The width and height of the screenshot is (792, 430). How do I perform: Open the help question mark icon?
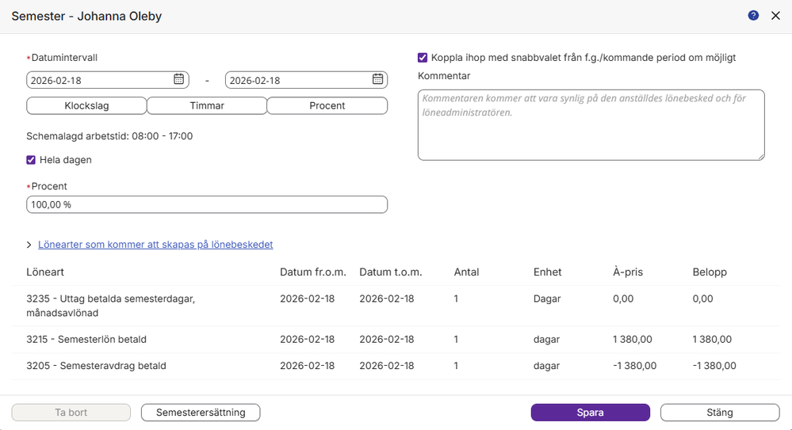click(753, 16)
